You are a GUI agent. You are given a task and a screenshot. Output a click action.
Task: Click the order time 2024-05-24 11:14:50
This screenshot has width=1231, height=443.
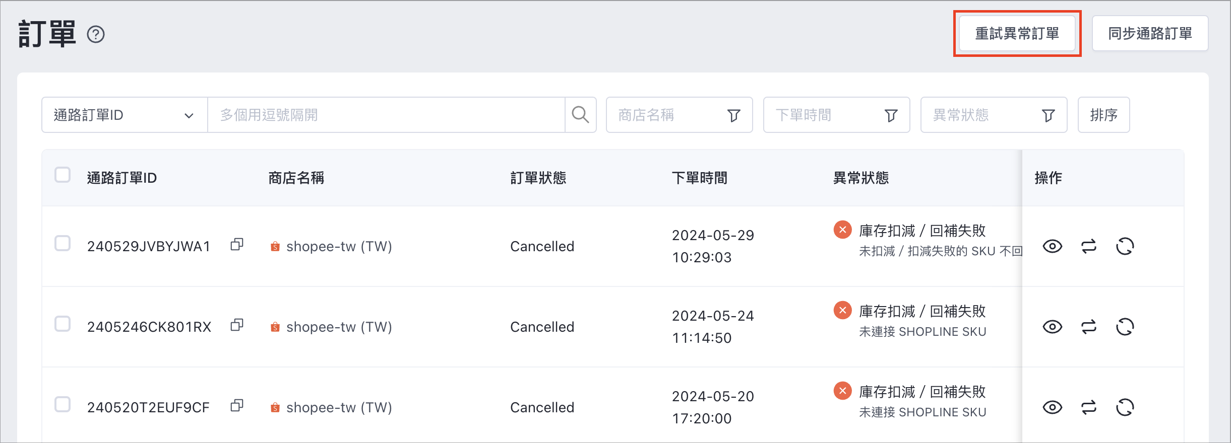pyautogui.click(x=713, y=327)
